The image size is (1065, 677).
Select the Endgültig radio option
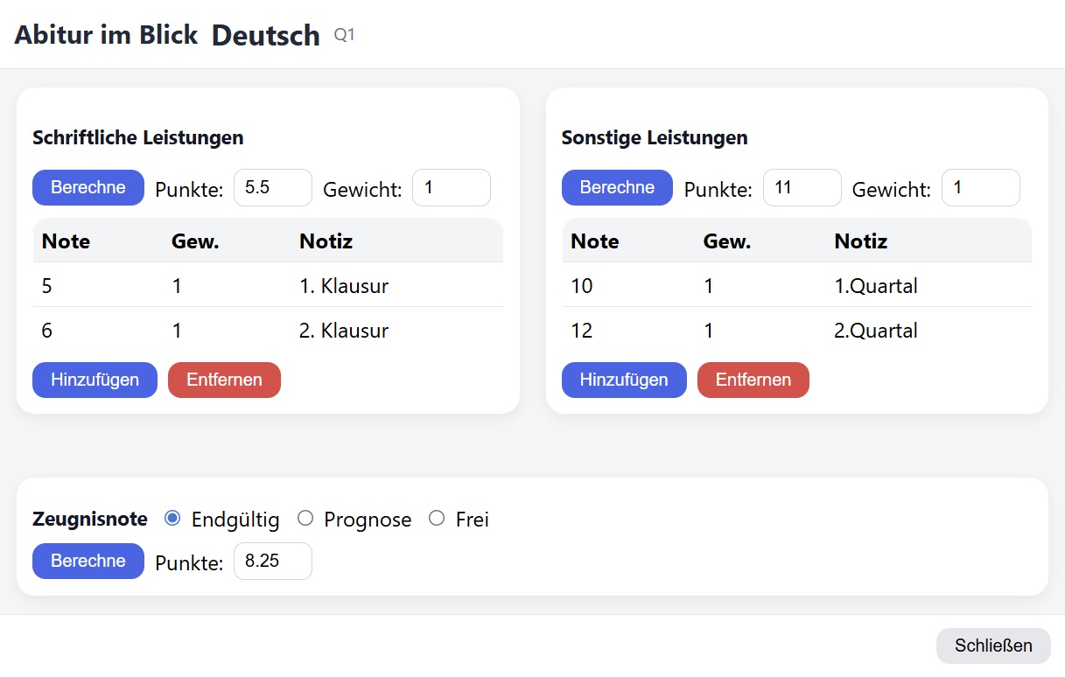(172, 518)
